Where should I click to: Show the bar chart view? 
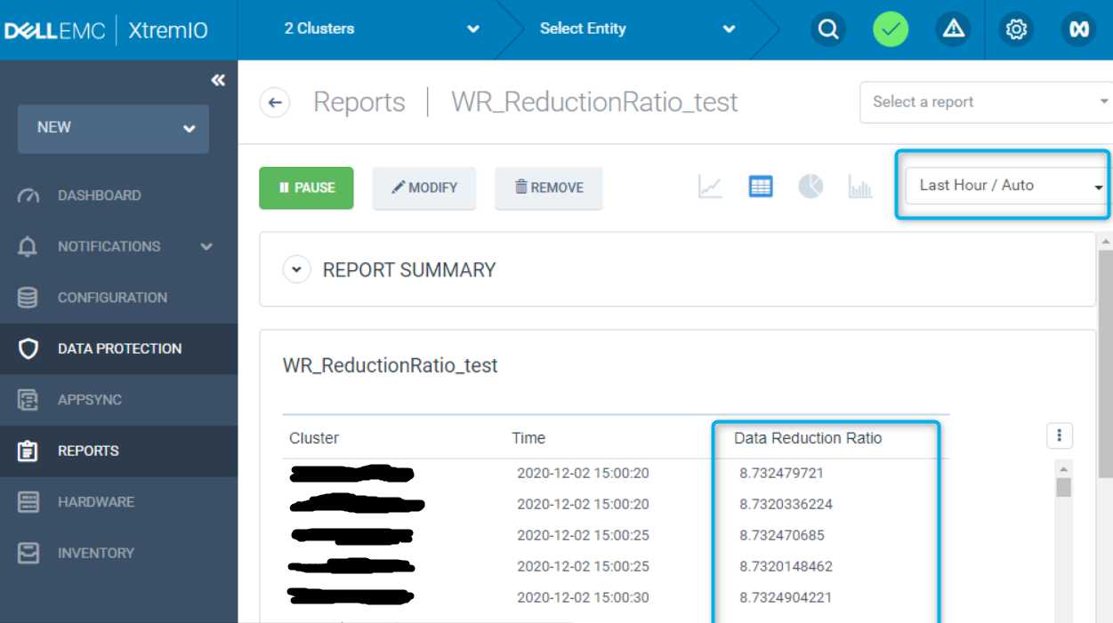[860, 187]
